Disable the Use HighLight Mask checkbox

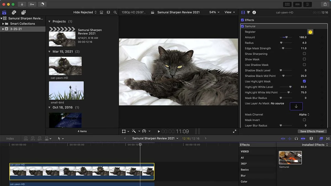pos(304,81)
